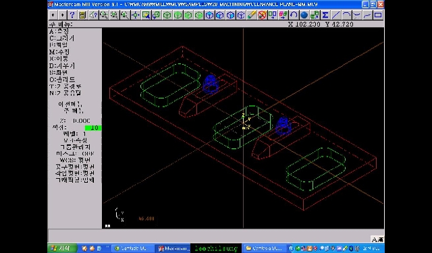
Task: Click the pencil eraser Delete icon
Action: 252,15
